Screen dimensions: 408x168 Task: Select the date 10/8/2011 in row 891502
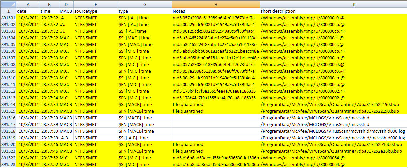tap(28, 24)
